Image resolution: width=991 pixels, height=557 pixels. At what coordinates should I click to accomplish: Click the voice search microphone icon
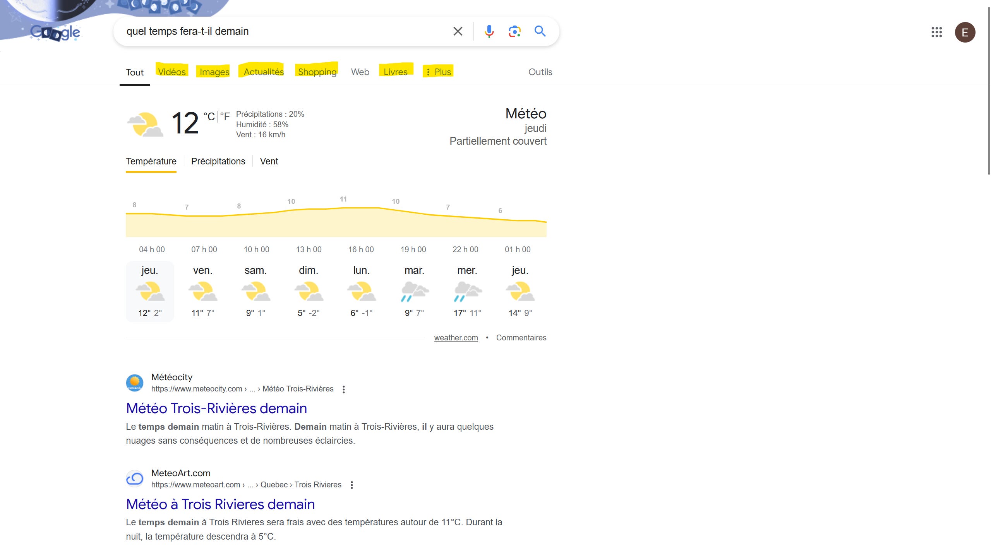pyautogui.click(x=489, y=31)
